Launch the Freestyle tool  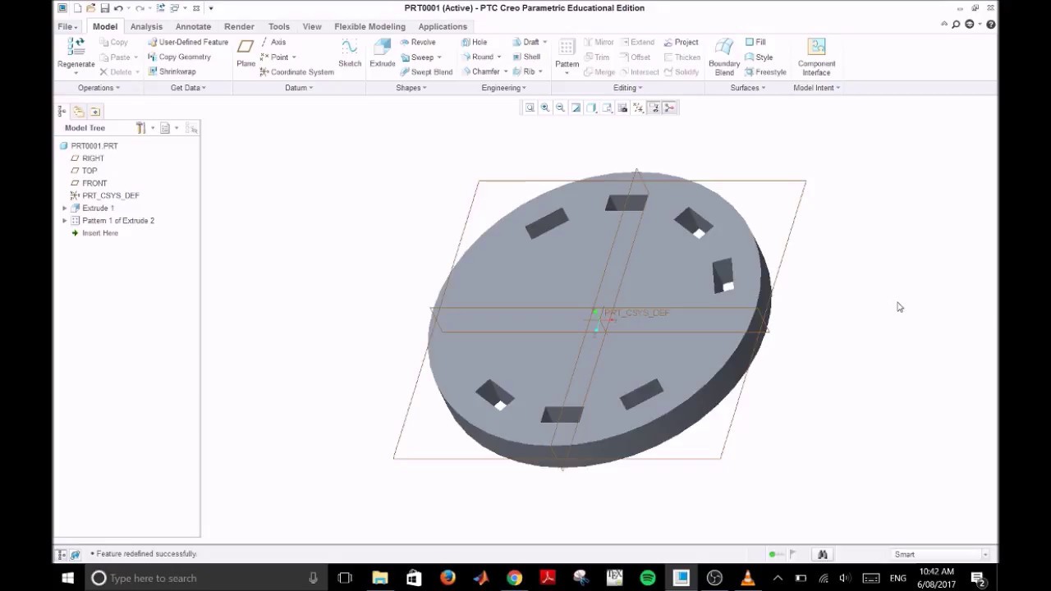click(x=765, y=71)
